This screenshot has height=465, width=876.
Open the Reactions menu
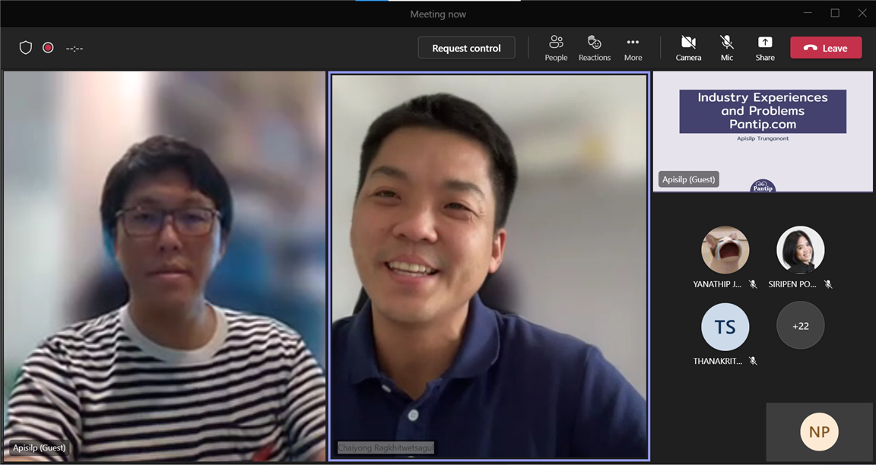pos(594,48)
